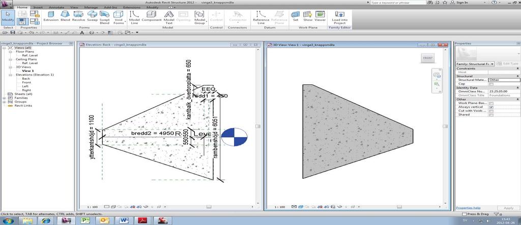Place a Component
521x225 pixels.
click(152, 17)
